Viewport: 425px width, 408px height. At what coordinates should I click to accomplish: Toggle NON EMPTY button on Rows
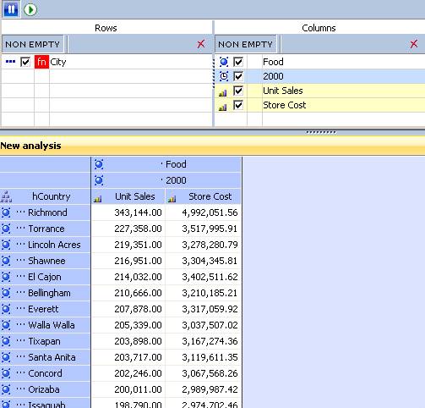(33, 44)
